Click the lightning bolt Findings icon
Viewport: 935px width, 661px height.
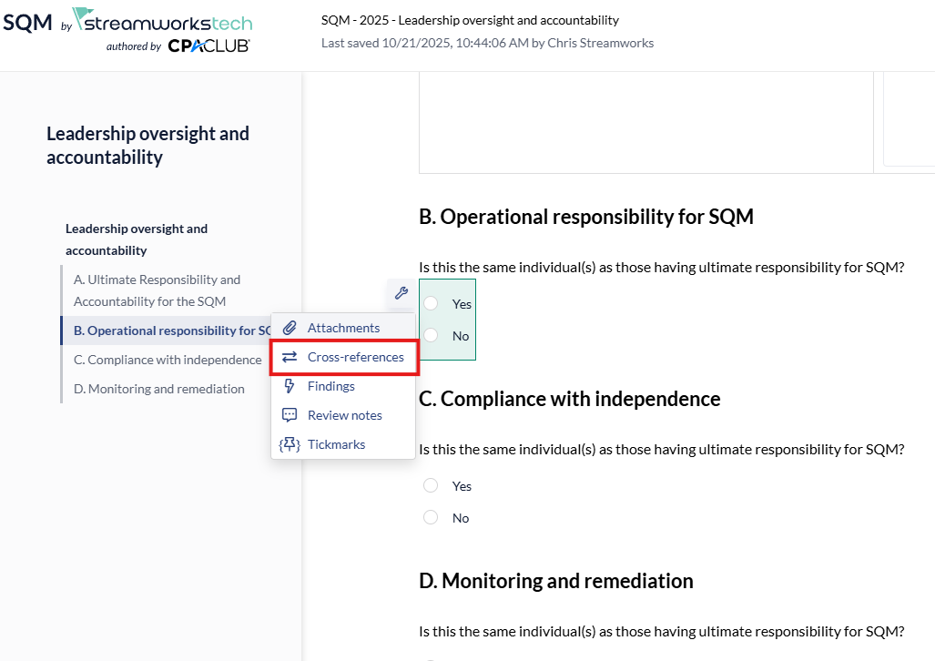(290, 386)
